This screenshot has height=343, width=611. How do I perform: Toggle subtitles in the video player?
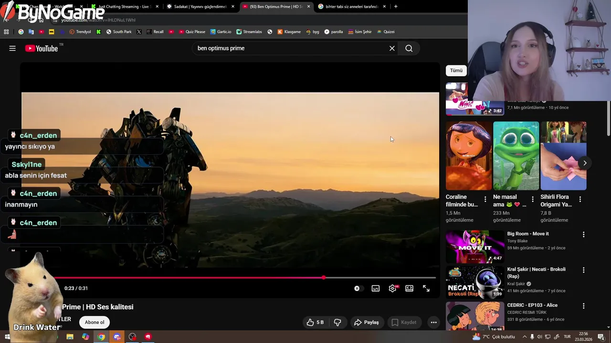click(x=376, y=288)
